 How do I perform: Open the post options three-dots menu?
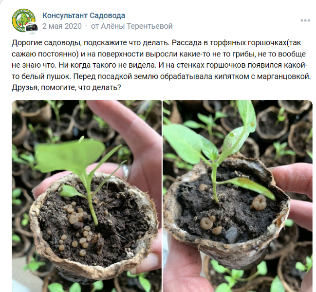pos(305,20)
